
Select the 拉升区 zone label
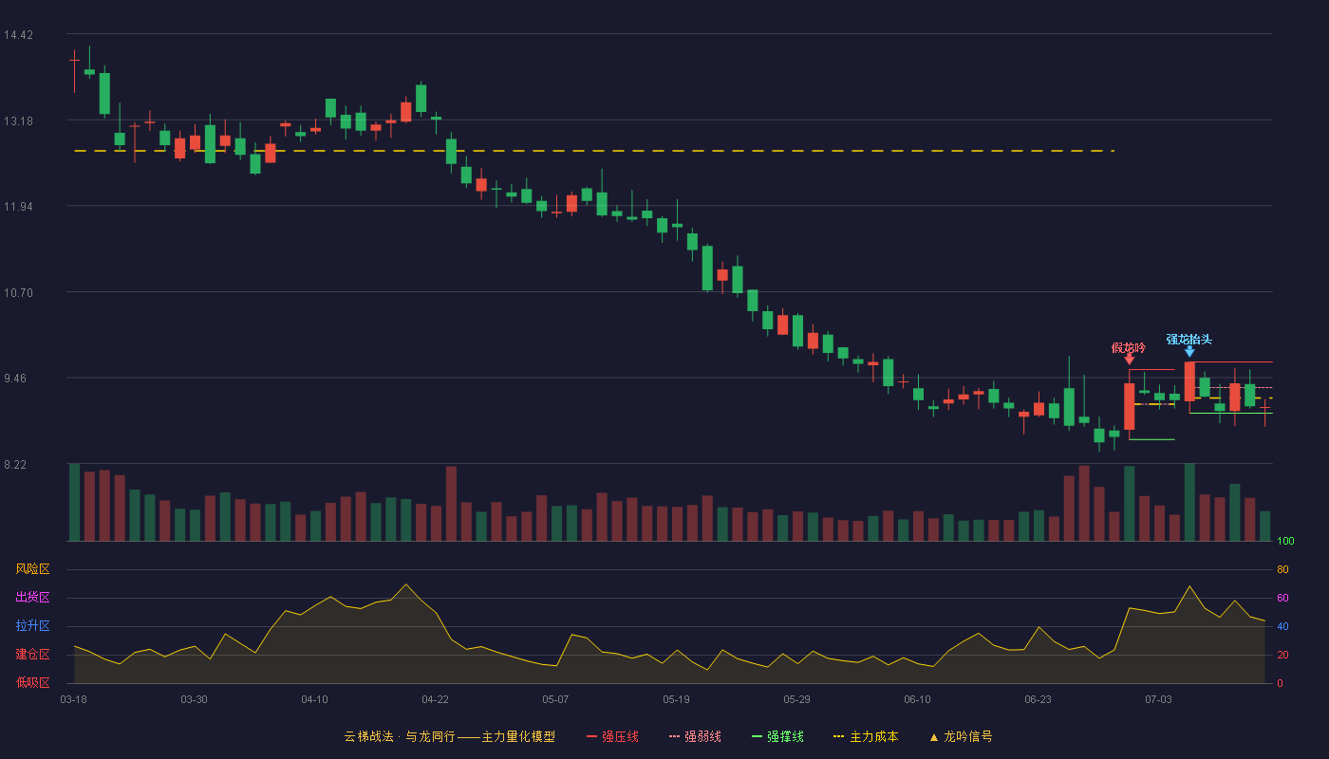[x=32, y=626]
